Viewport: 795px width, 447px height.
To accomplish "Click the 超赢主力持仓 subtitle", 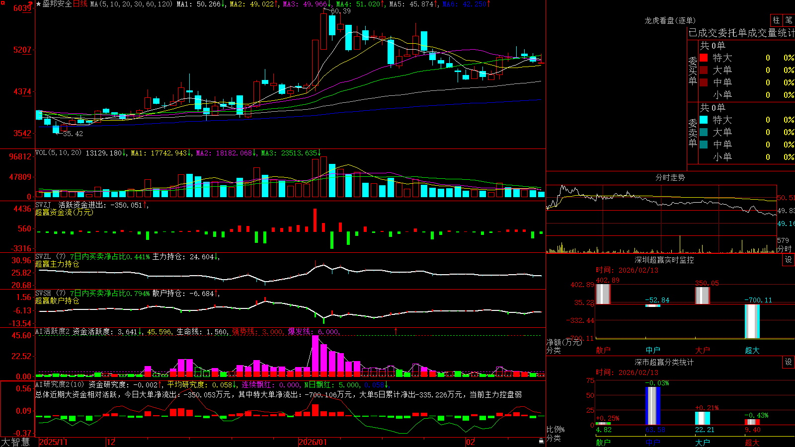I will [57, 264].
